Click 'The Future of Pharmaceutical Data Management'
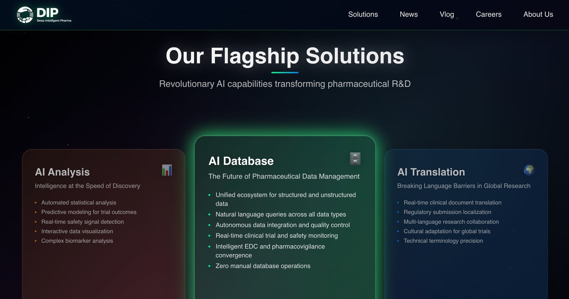 (x=284, y=176)
